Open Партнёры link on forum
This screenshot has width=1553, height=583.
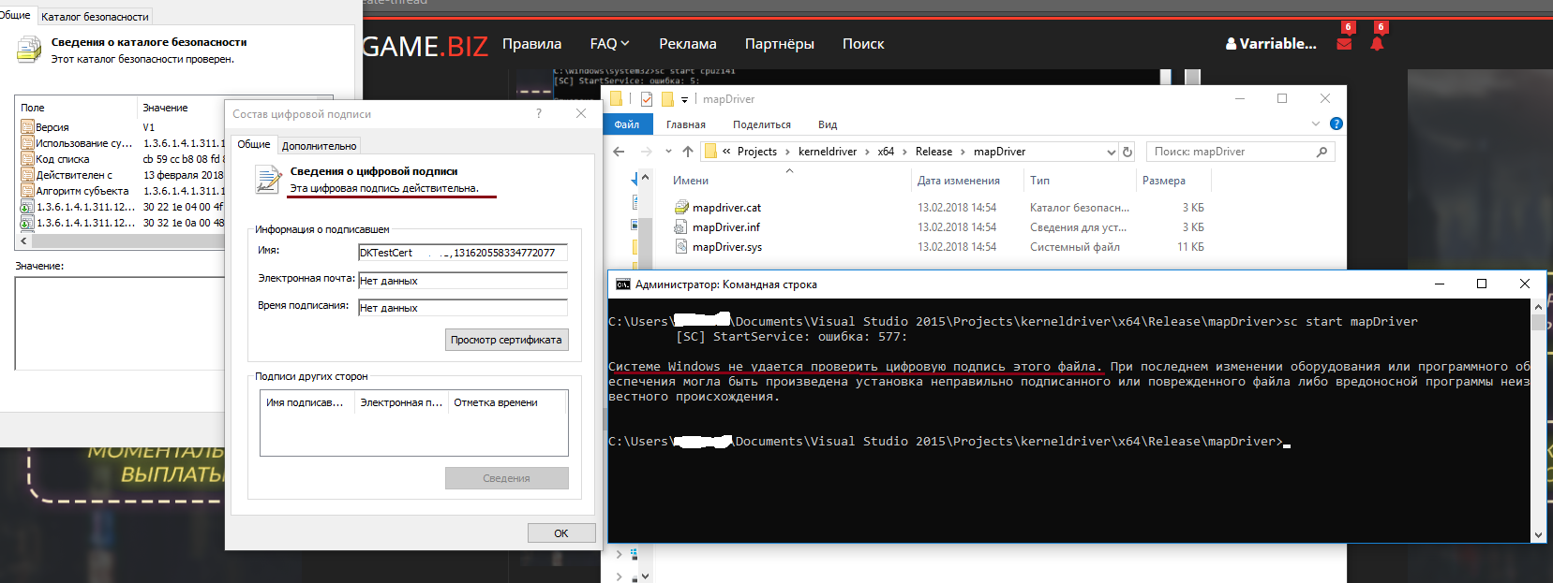click(780, 44)
